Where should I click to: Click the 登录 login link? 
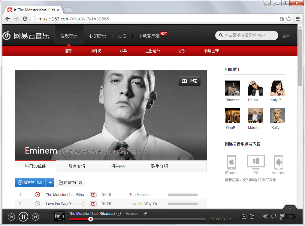[286, 36]
